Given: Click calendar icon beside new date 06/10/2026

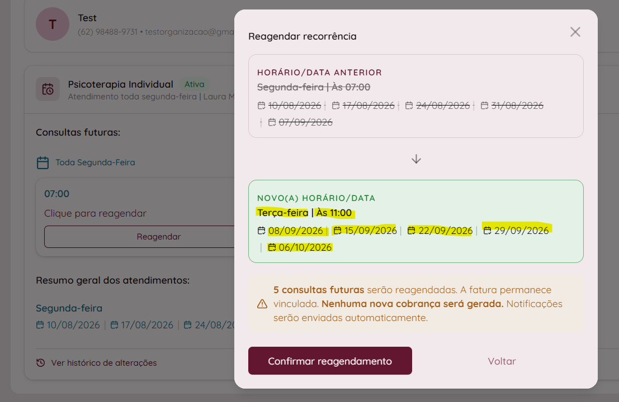Looking at the screenshot, I should click(272, 247).
